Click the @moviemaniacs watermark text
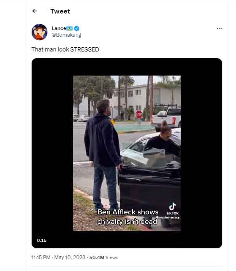 coord(168,217)
